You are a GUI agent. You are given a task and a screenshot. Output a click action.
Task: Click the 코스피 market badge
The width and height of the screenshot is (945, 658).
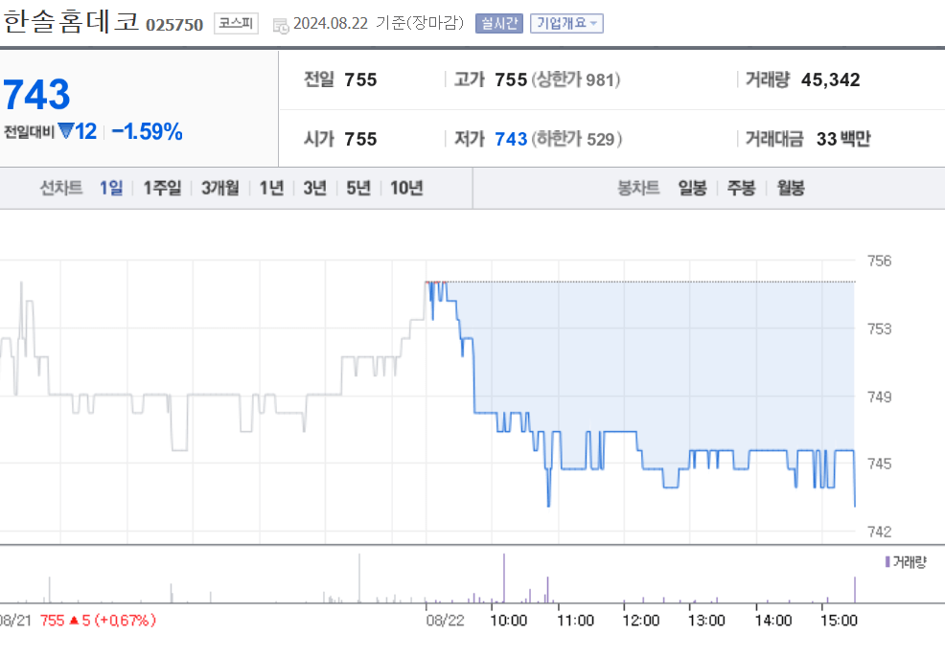[236, 24]
